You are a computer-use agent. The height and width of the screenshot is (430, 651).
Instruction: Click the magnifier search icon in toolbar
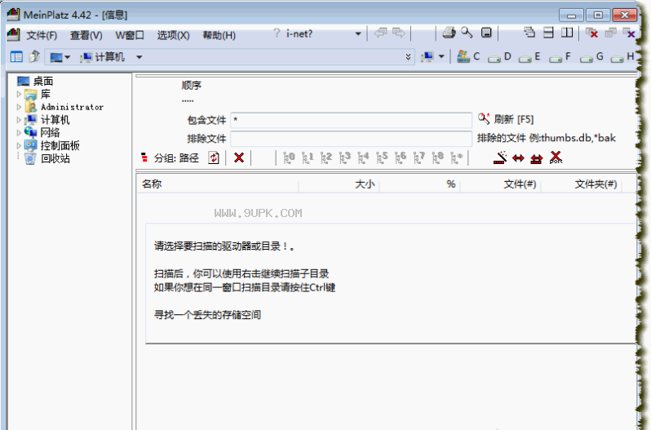[467, 33]
